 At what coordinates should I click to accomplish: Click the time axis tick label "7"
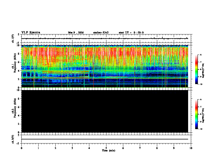pyautogui.click(x=140, y=148)
